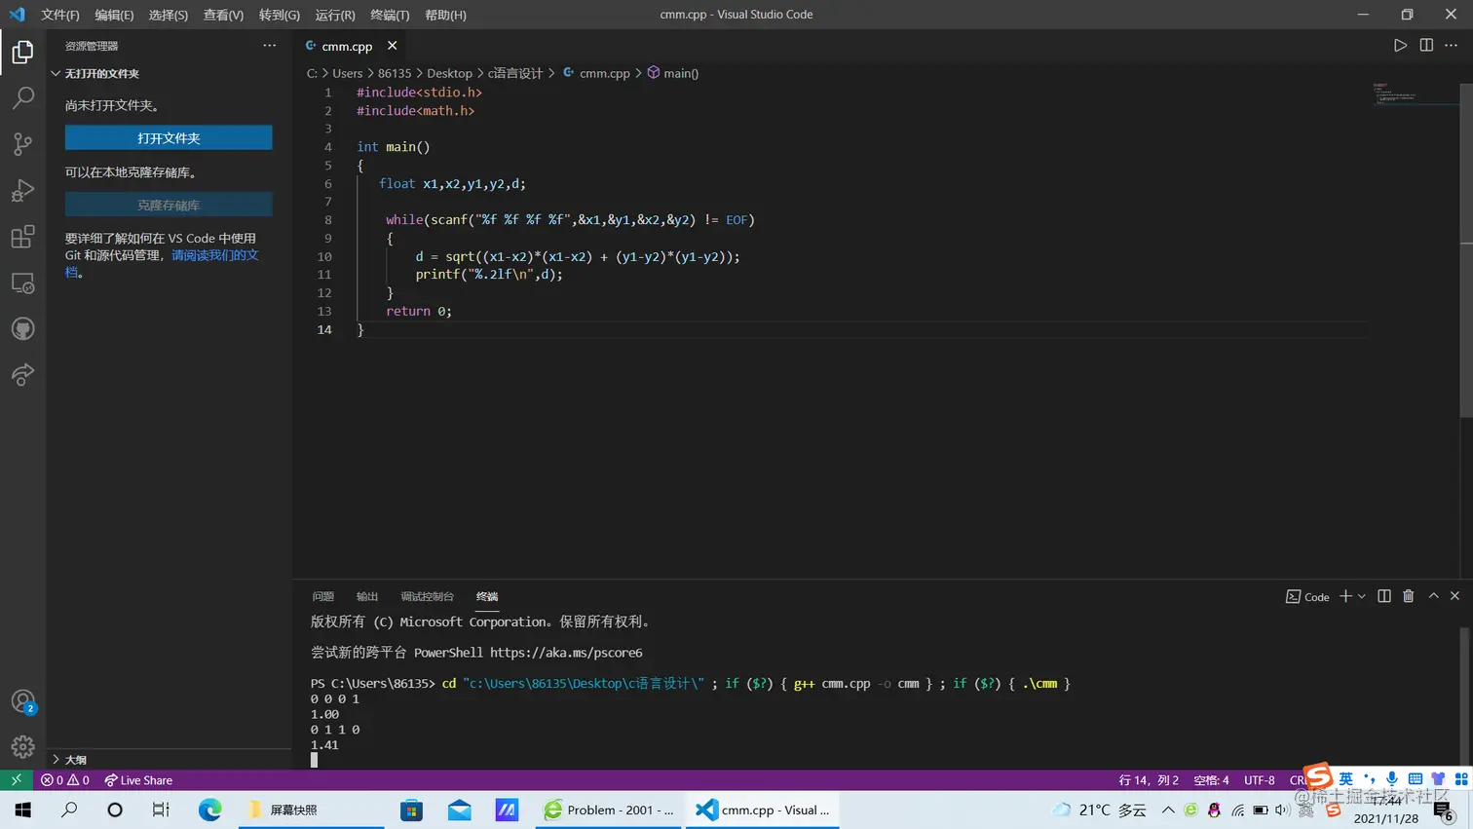Image resolution: width=1473 pixels, height=829 pixels.
Task: Kill the terminal with trash icon
Action: click(x=1408, y=596)
